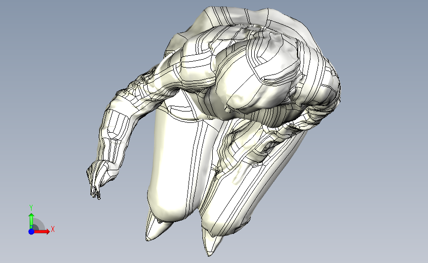Click the red X axis arrow of the triad
The image size is (428, 263).
pyautogui.click(x=41, y=231)
